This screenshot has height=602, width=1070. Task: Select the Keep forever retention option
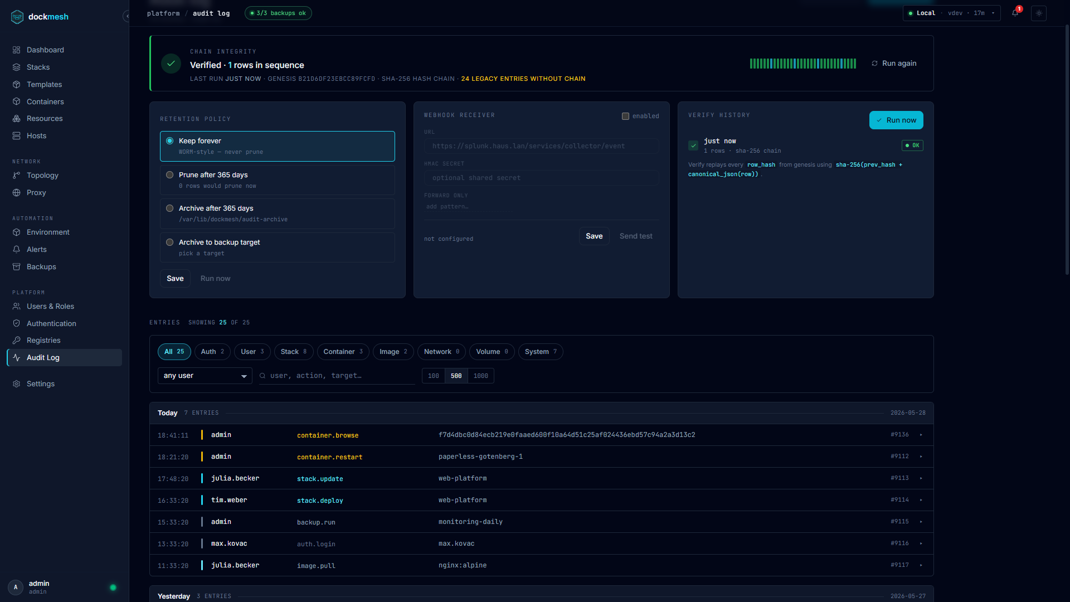click(278, 146)
